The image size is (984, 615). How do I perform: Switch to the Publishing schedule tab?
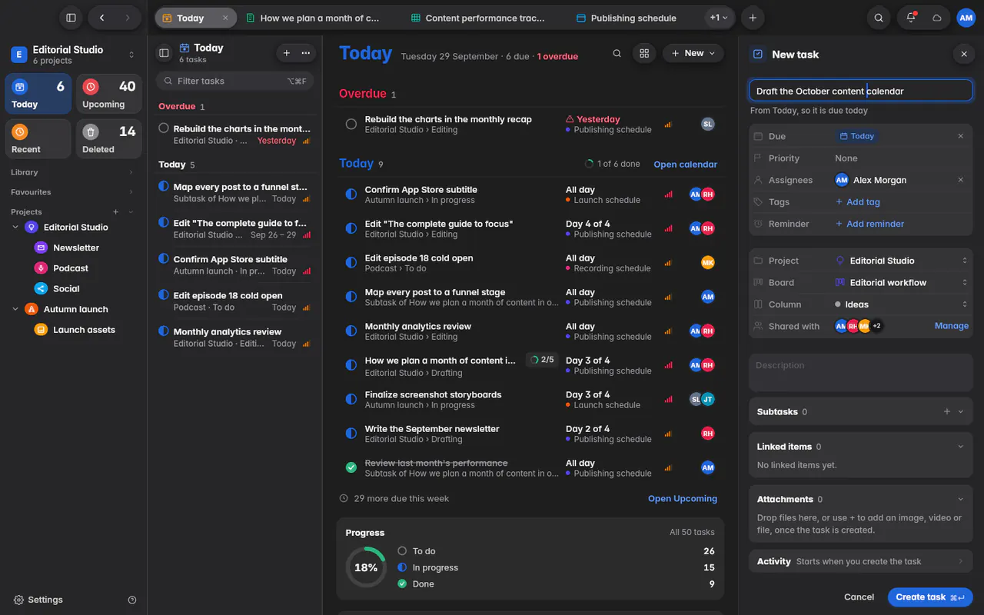(x=627, y=18)
